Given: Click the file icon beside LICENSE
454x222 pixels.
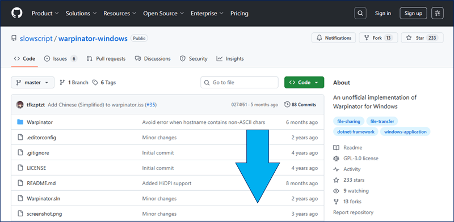Looking at the screenshot, I should pos(20,168).
